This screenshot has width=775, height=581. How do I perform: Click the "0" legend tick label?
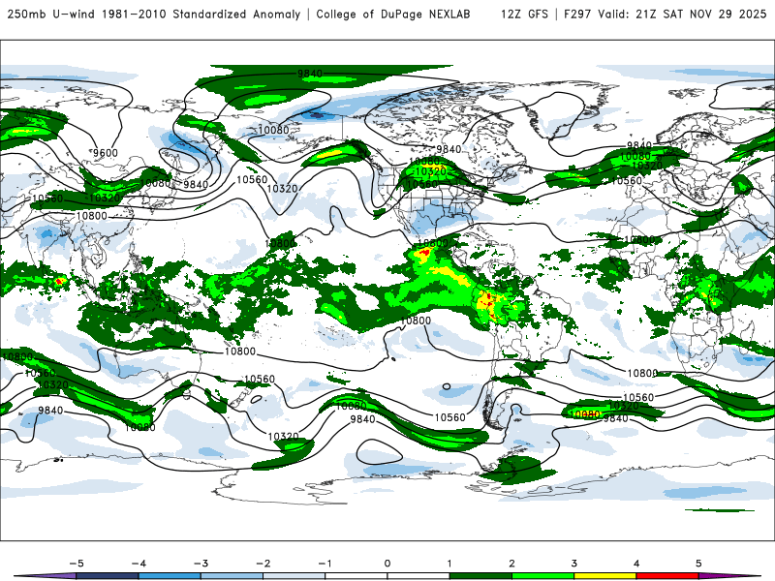pyautogui.click(x=387, y=564)
